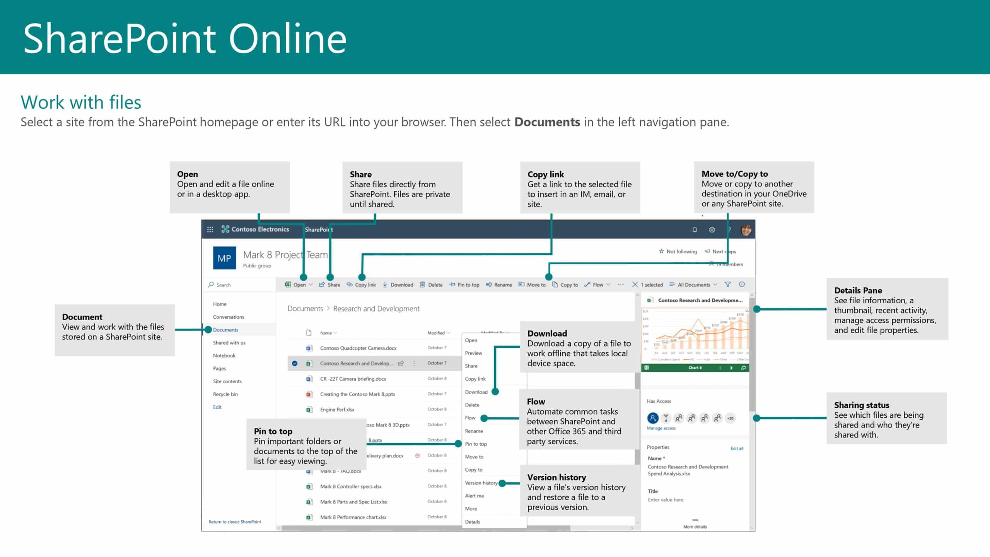Open the All Documents view dropdown

tap(693, 285)
